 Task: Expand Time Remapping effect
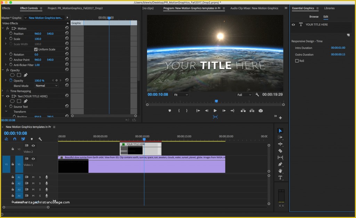(3, 91)
